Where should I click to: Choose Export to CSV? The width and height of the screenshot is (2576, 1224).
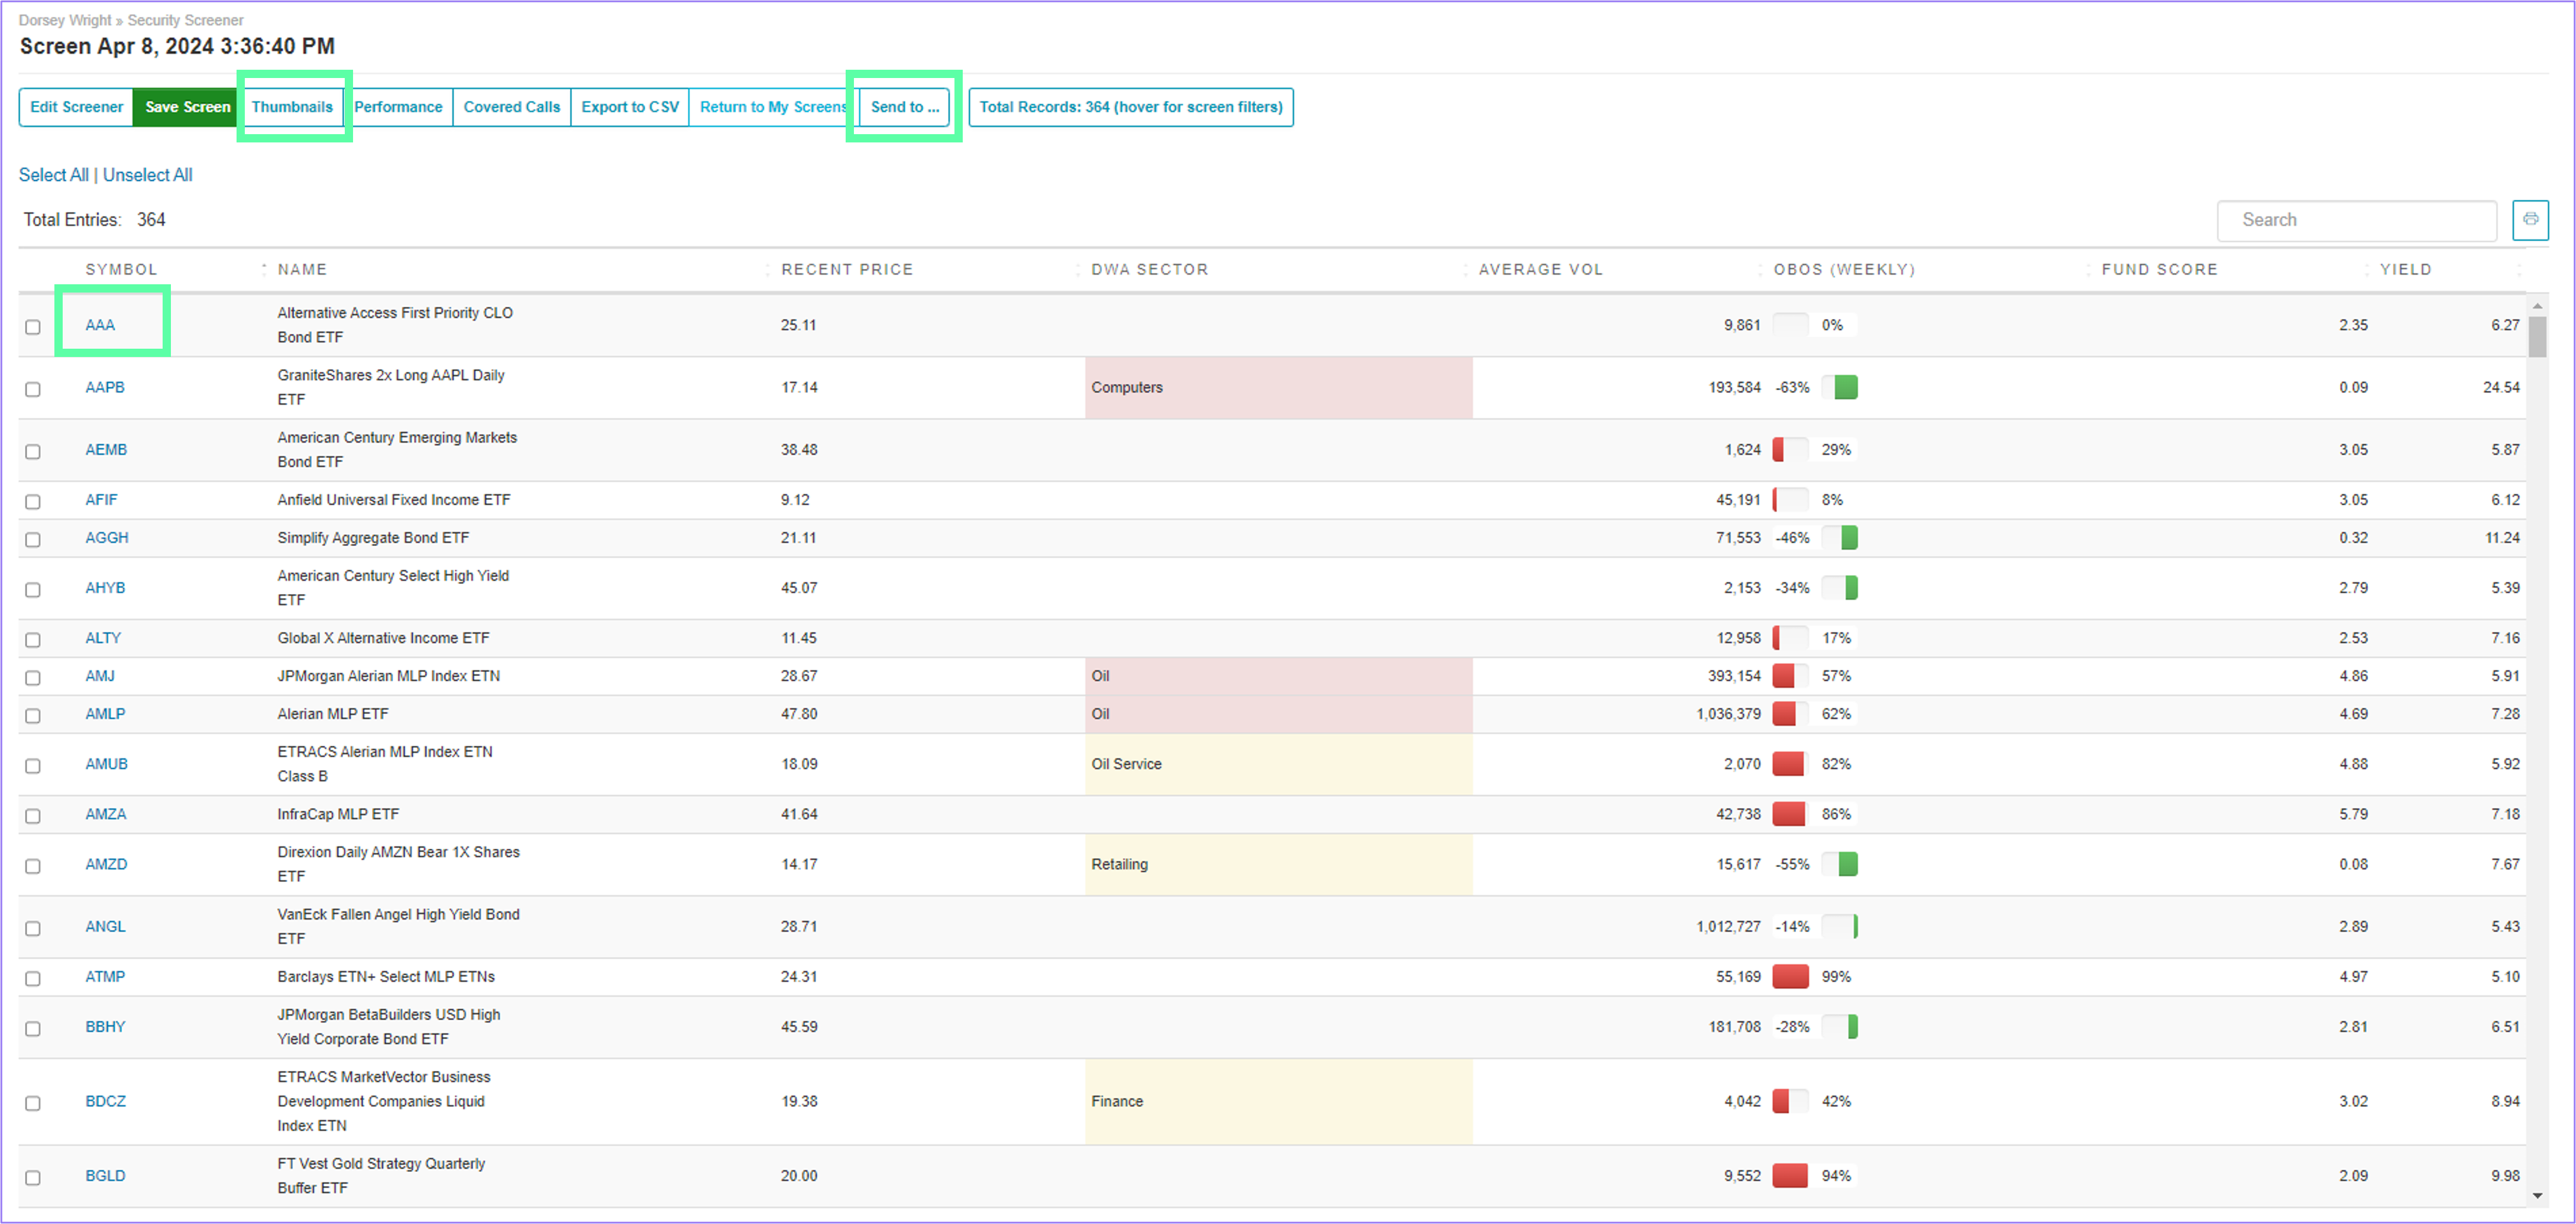pos(630,107)
